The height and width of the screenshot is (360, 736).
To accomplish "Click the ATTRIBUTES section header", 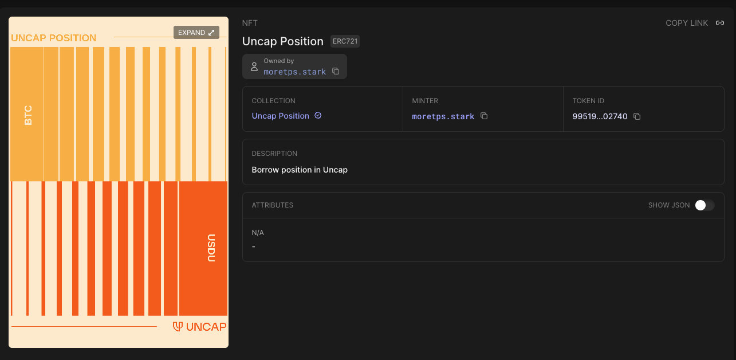I will (x=272, y=205).
